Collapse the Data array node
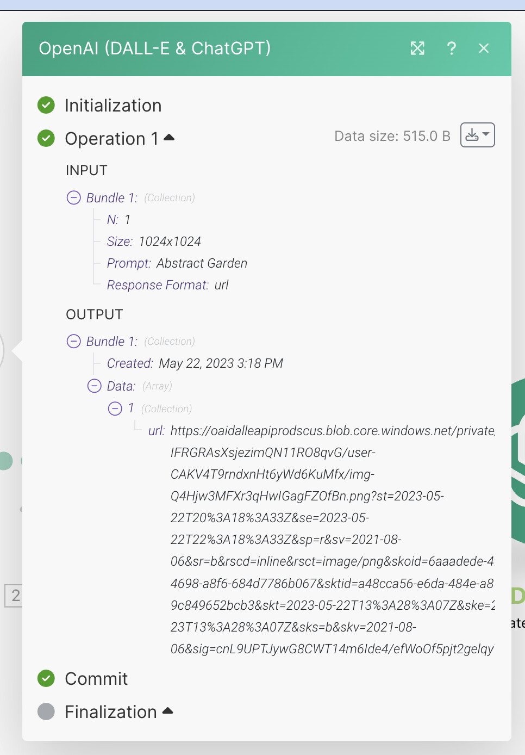Screen dimensions: 525x755 [95, 386]
